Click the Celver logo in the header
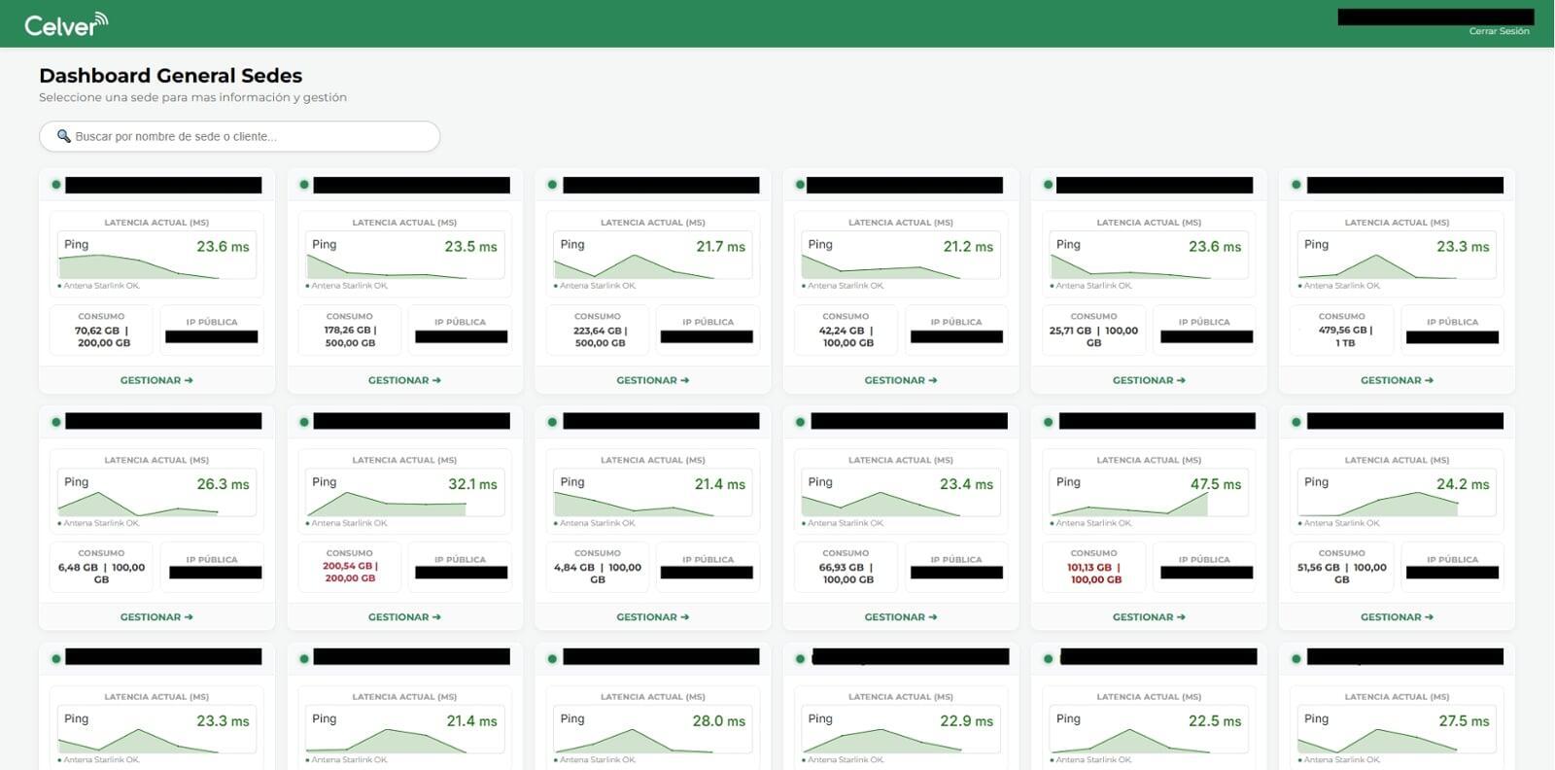This screenshot has height=770, width=1555. [65, 24]
